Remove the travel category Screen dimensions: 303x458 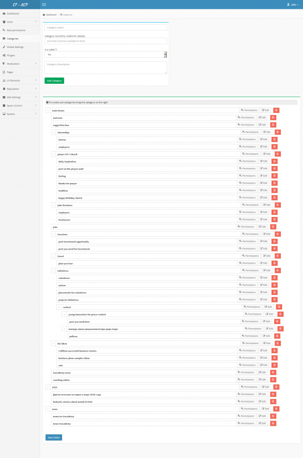pos(278,256)
